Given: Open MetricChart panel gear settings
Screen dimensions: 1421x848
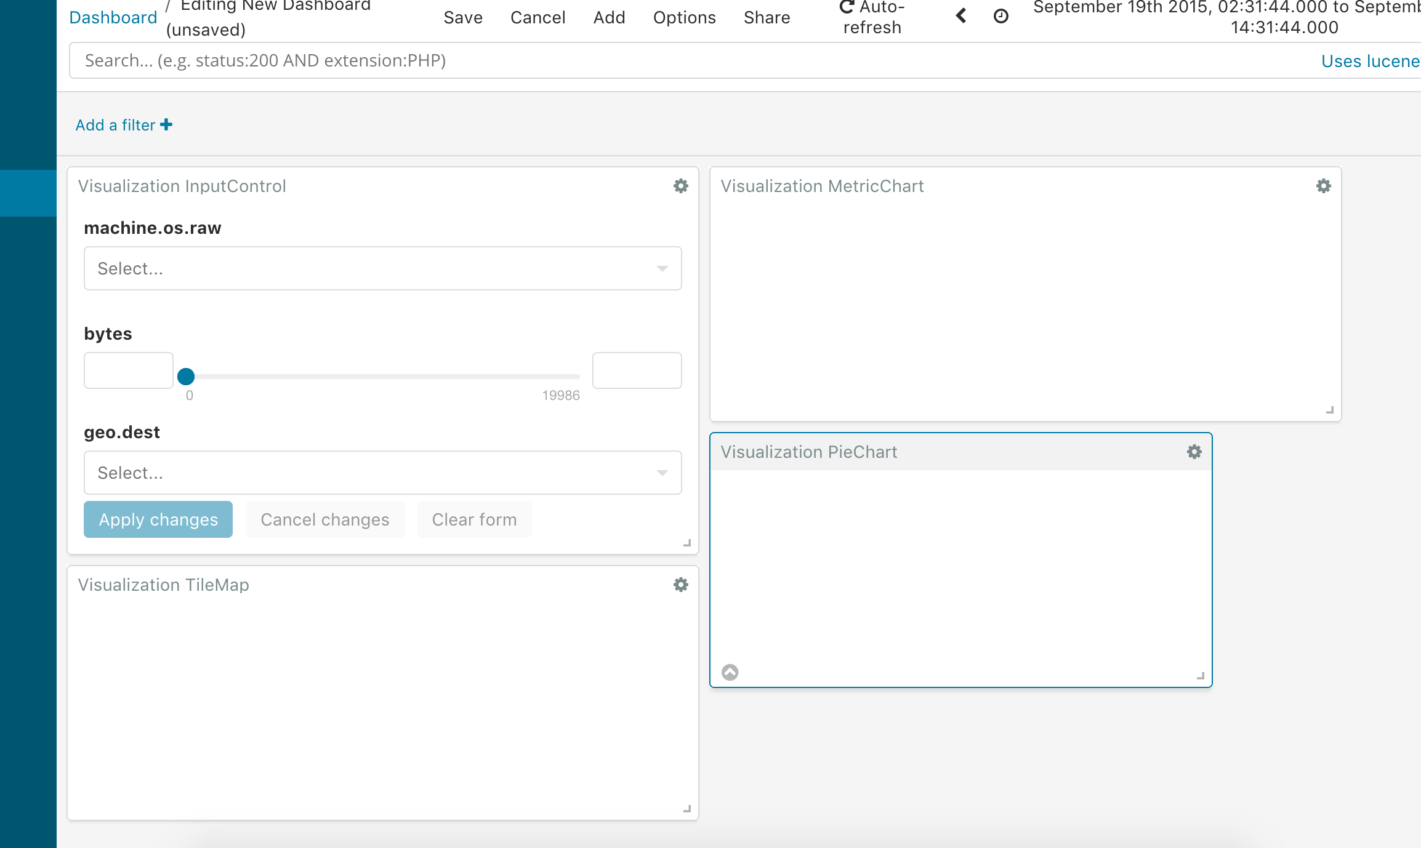Looking at the screenshot, I should pos(1323,186).
